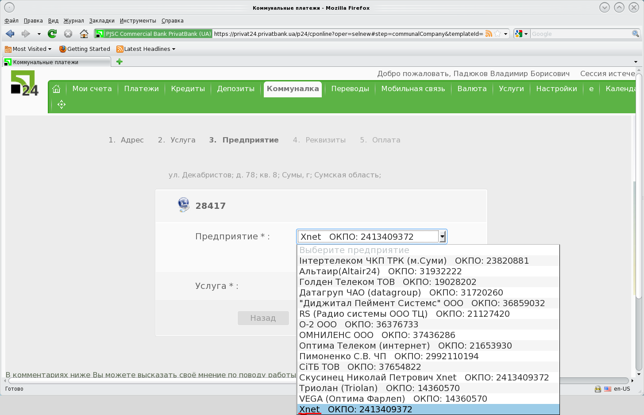Viewport: 644px width, 415px height.
Task: Open the Кредиты section
Action: coord(188,89)
